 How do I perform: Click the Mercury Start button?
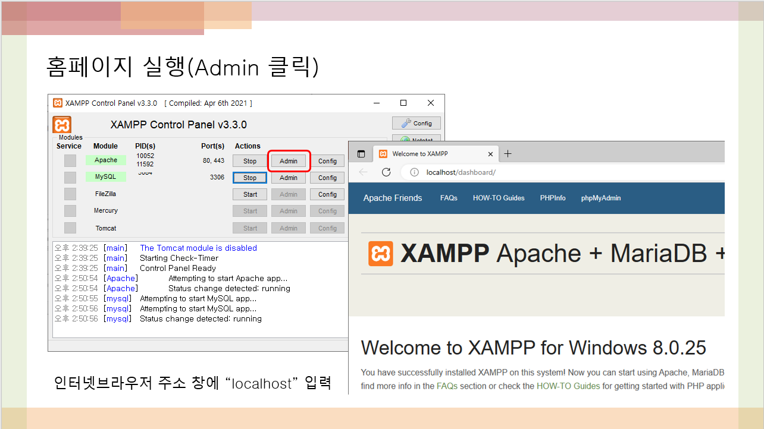click(250, 211)
